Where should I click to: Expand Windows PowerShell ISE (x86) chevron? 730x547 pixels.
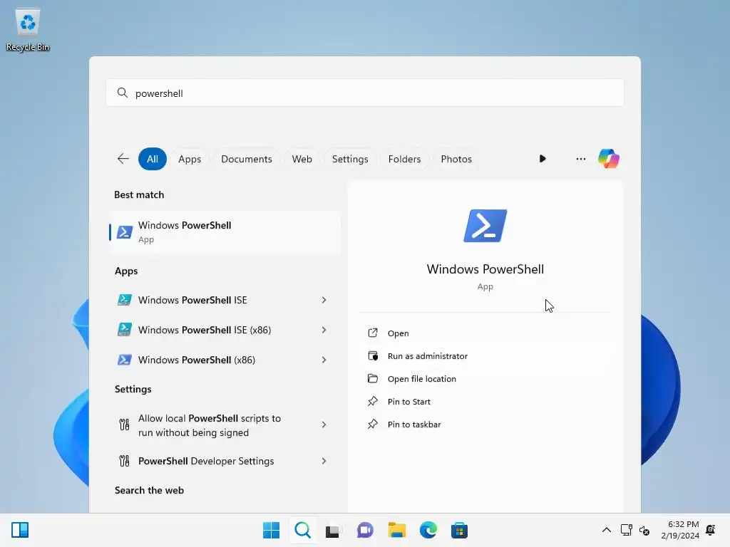pos(324,330)
